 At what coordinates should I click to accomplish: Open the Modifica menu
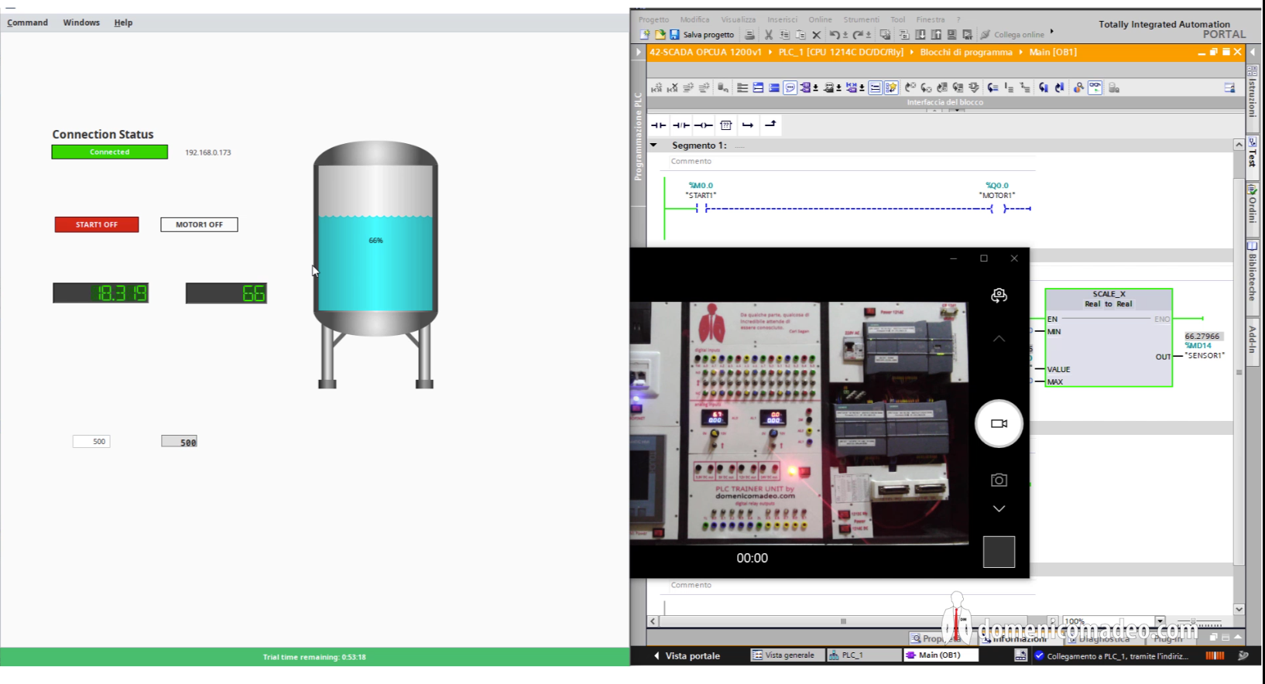694,19
